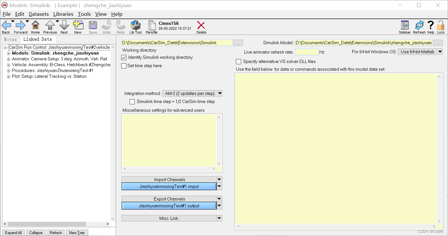
Task: Click the JiashiyuanmoxingTest#1 output blue link
Action: click(169, 206)
